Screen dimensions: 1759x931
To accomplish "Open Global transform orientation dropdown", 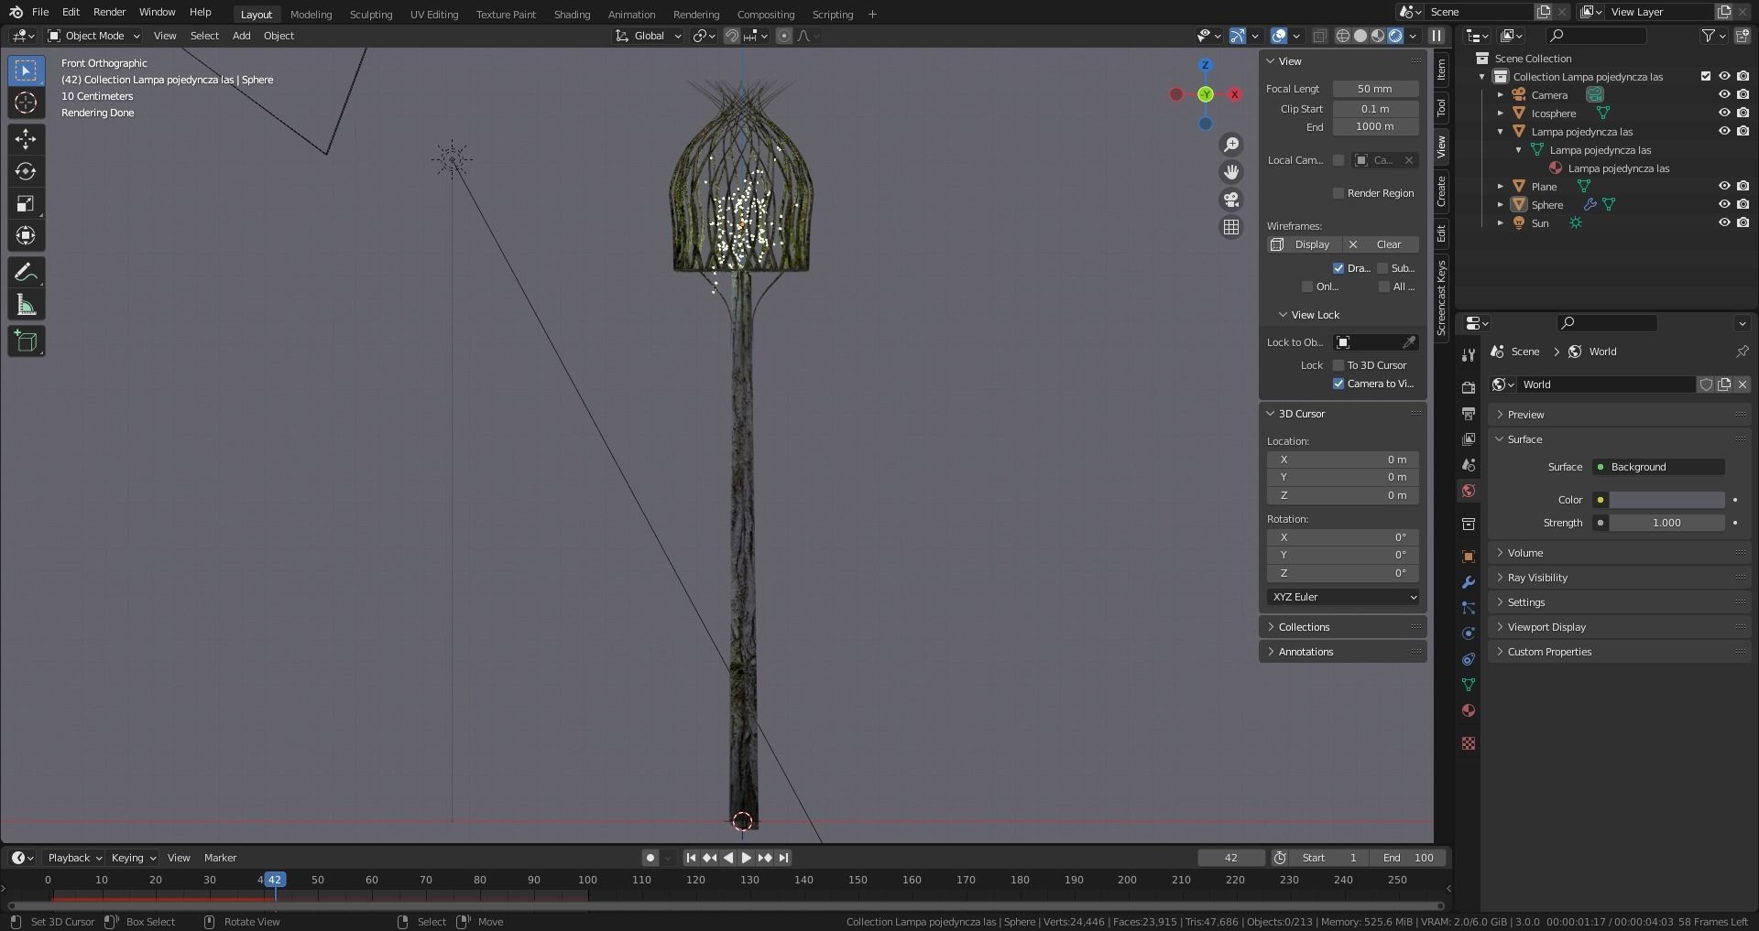I will coord(649,36).
